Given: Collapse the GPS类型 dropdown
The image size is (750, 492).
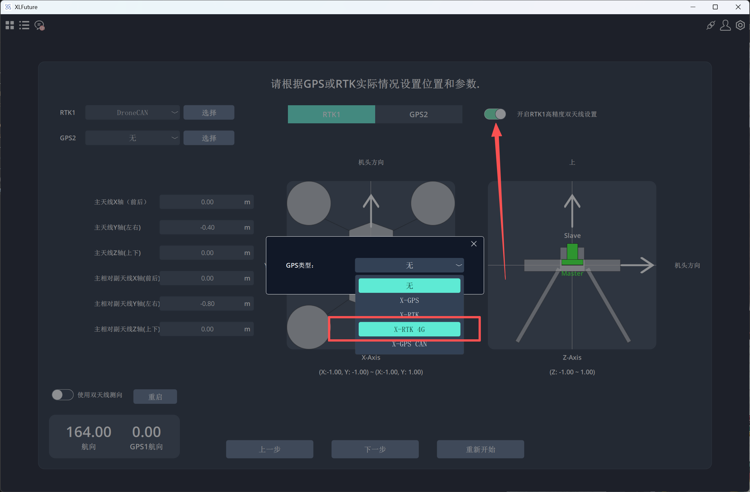Looking at the screenshot, I should tap(409, 265).
